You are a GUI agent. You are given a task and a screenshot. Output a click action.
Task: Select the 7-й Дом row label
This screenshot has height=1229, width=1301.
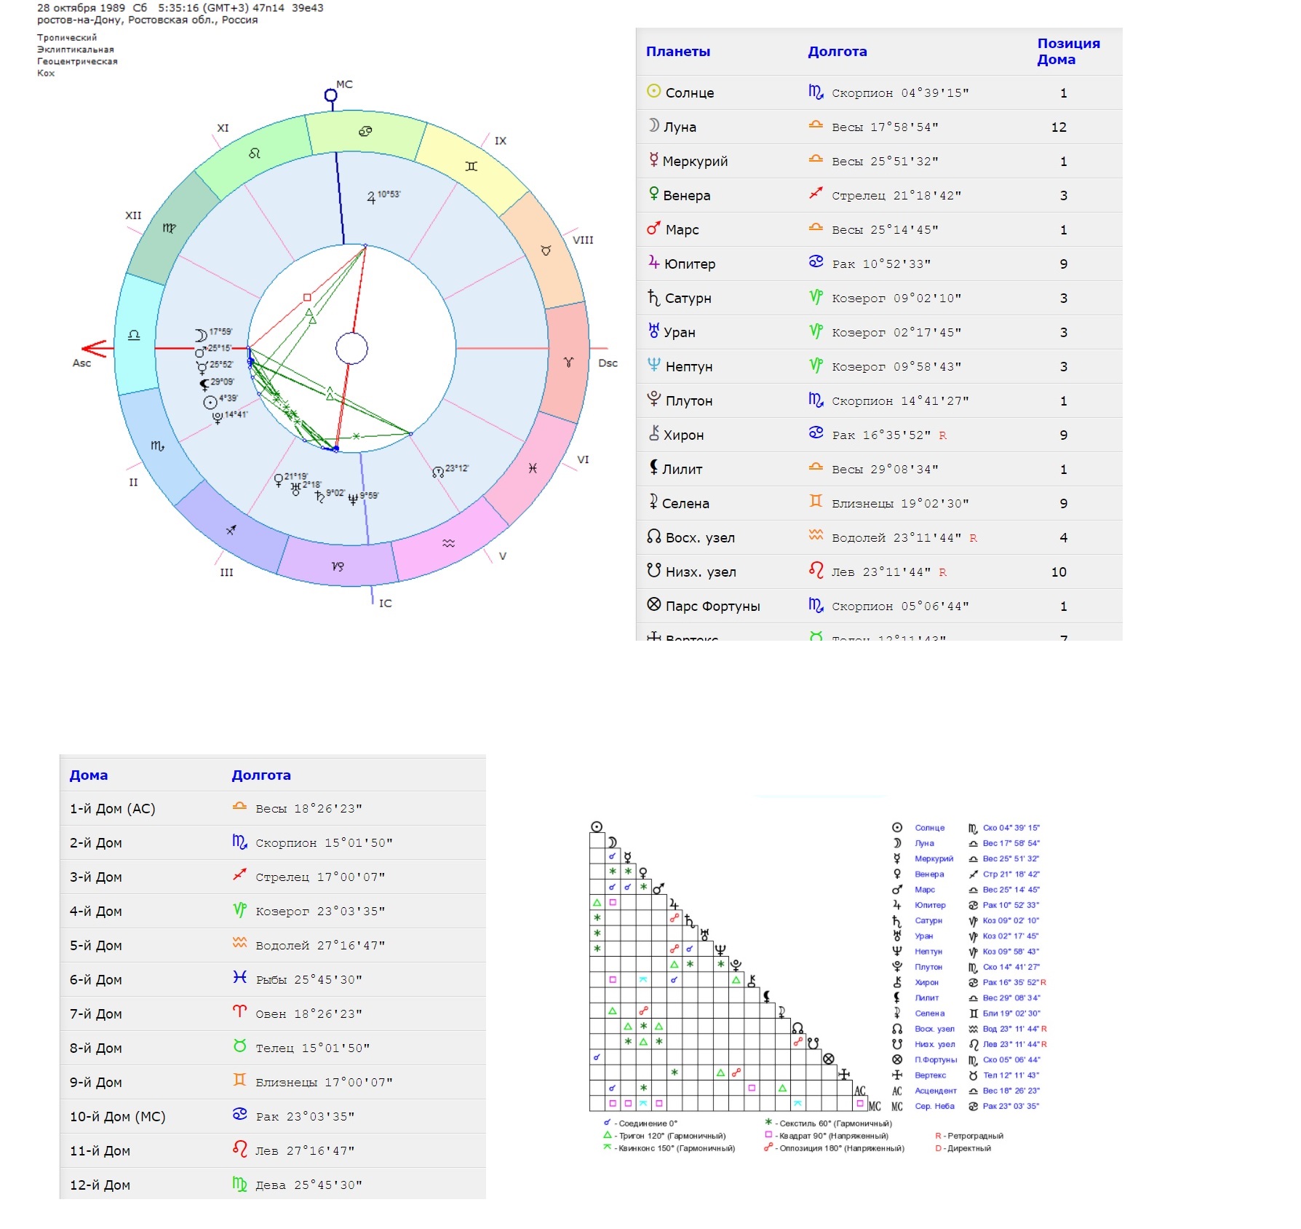(96, 1014)
